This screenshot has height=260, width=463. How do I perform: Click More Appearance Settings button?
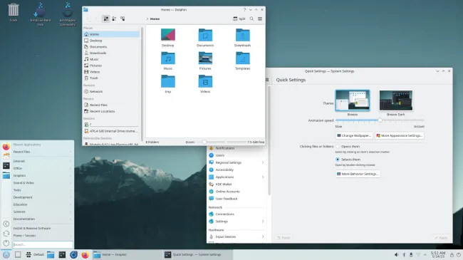(x=400, y=135)
